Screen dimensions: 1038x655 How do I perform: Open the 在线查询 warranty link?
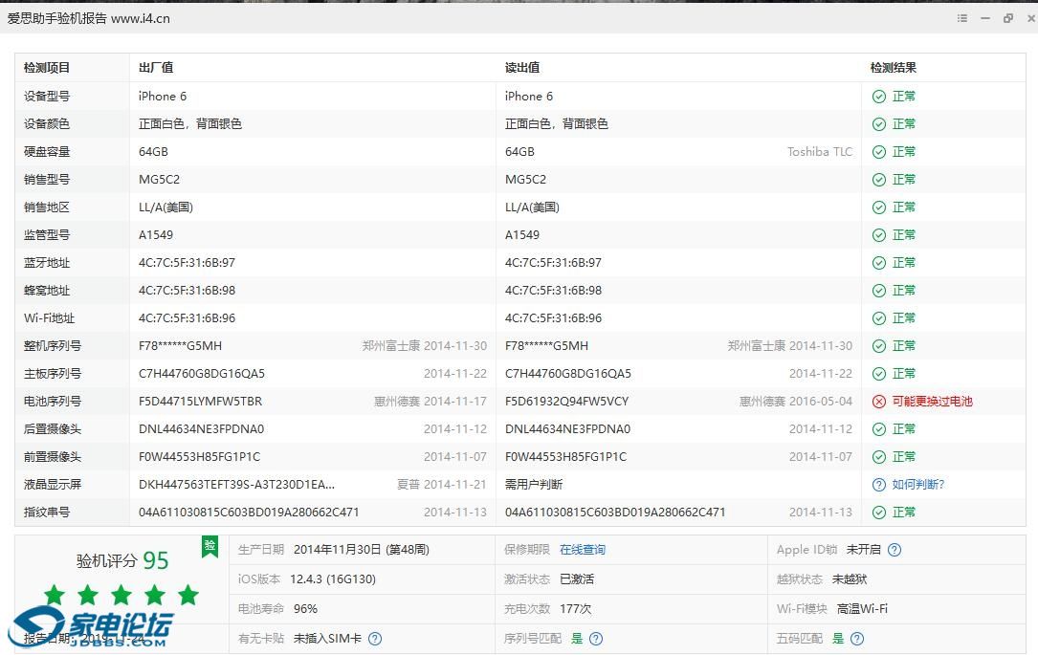click(583, 550)
